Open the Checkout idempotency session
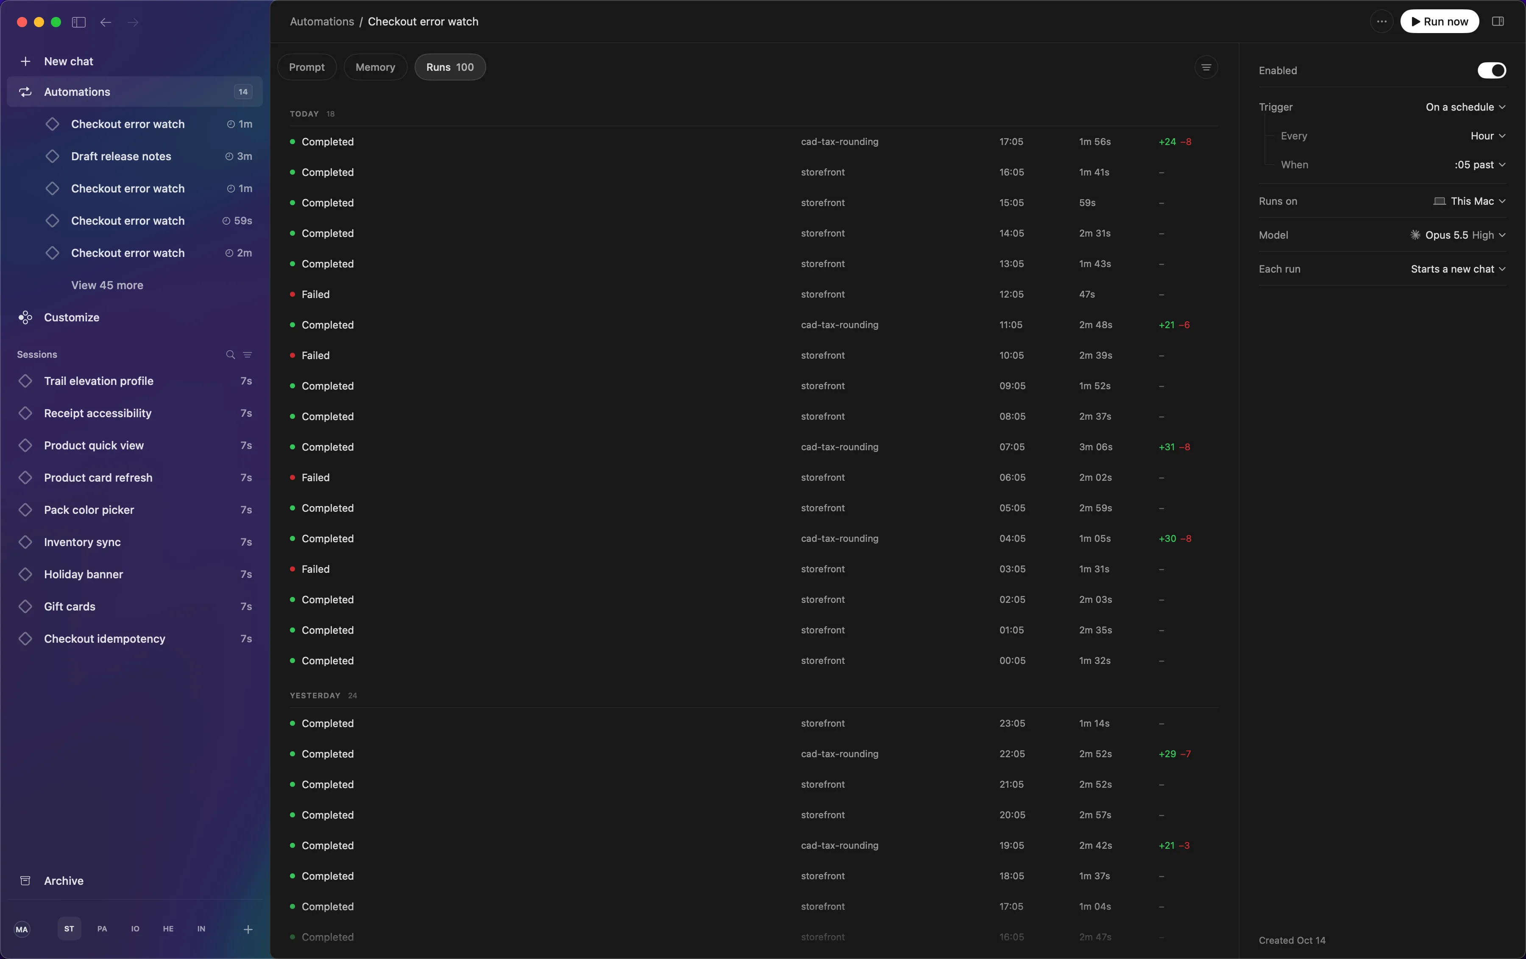Viewport: 1526px width, 959px height. 134,639
